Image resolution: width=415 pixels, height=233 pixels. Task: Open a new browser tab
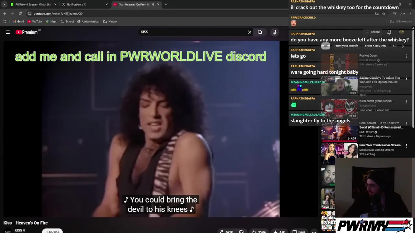click(166, 5)
